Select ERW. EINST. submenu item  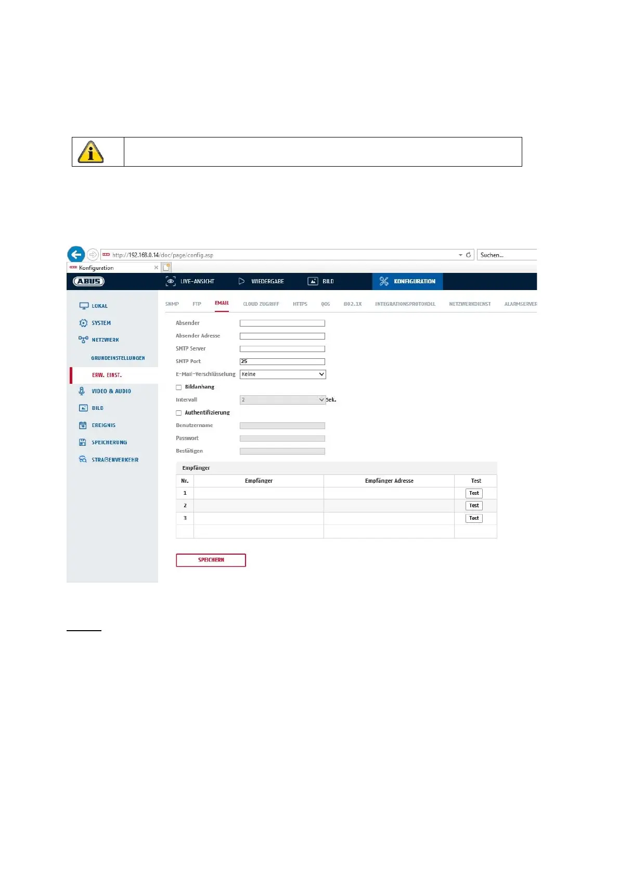point(107,375)
